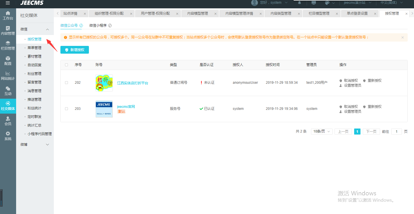Image resolution: width=414 pixels, height=214 pixels.
Task: Collapse the 微信 menu group
Action: [48, 29]
